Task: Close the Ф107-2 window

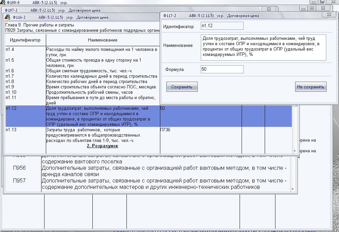Action: (269, 9)
